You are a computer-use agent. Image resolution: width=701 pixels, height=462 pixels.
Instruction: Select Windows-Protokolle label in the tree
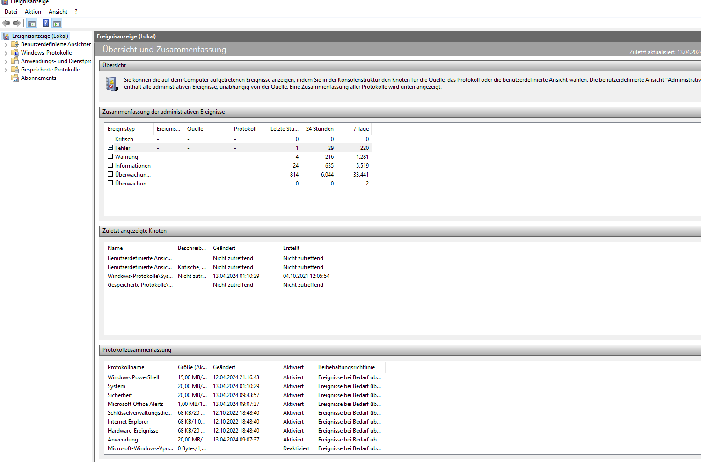(x=46, y=53)
